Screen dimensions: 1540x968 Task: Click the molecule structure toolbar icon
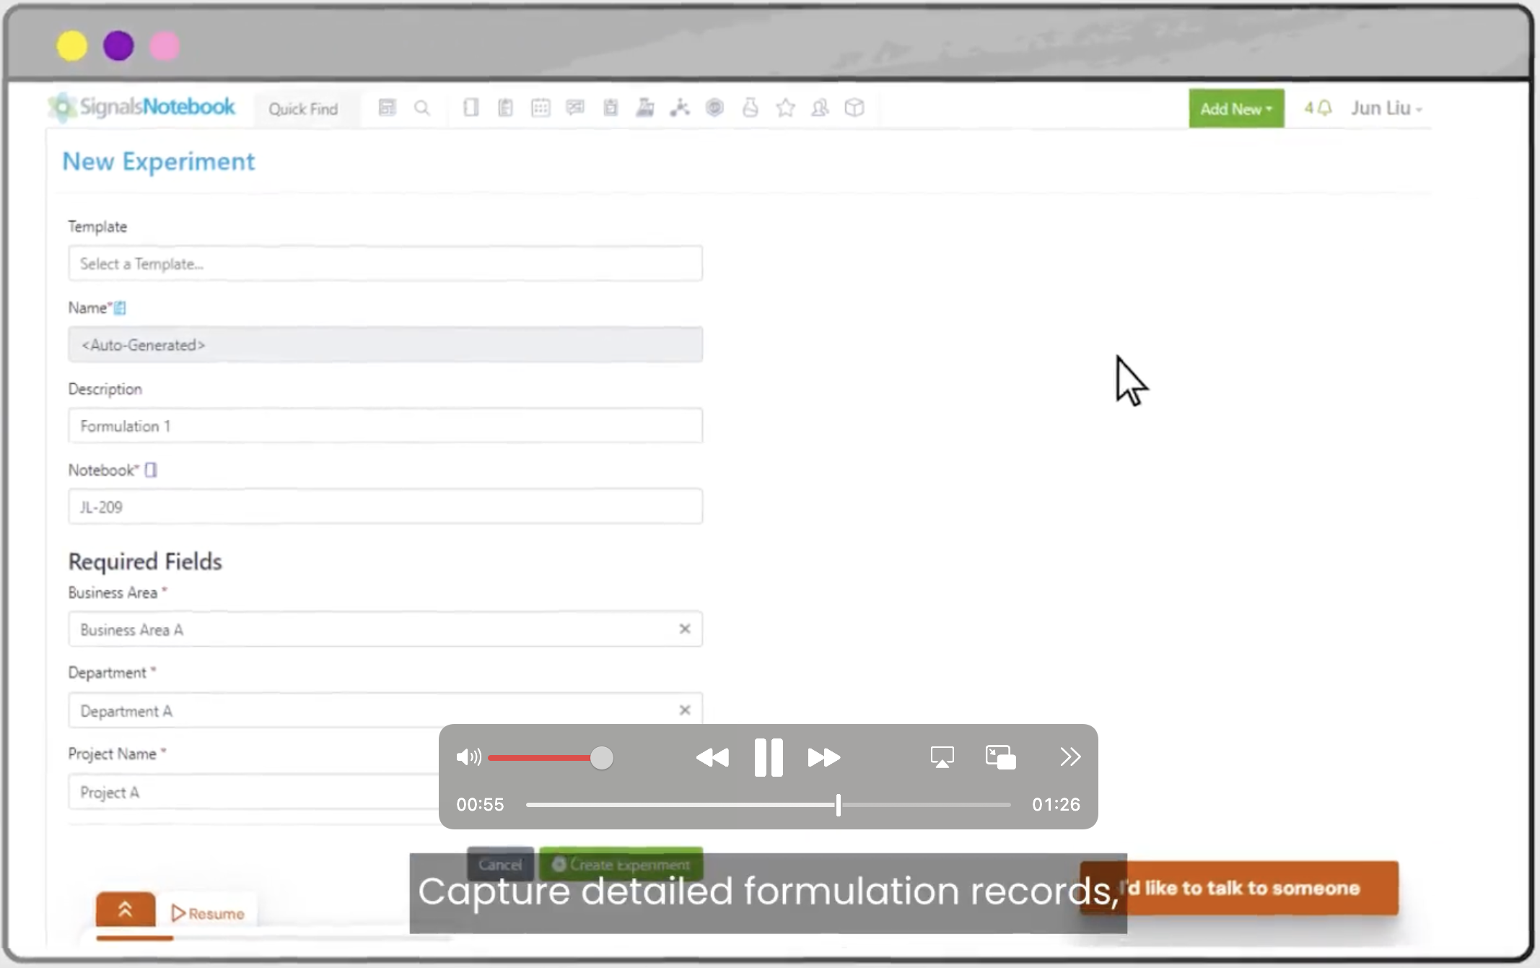(x=679, y=108)
